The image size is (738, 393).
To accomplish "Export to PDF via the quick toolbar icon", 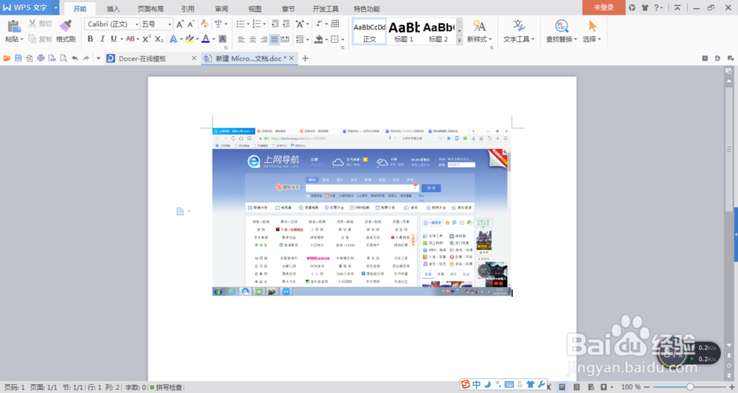I will (30, 58).
